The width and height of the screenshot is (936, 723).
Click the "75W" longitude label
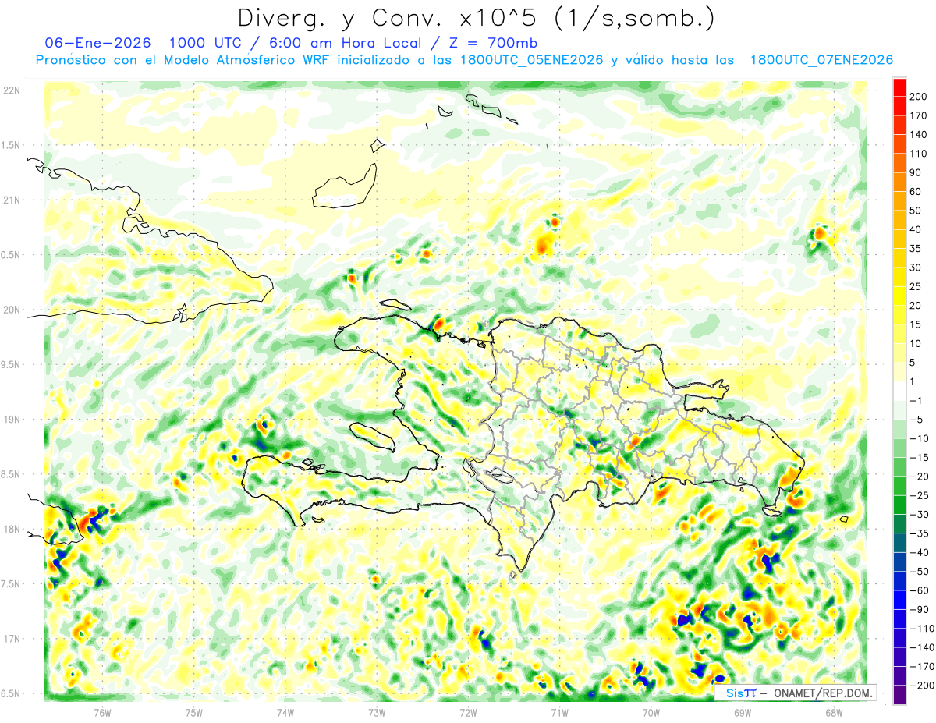click(x=193, y=713)
